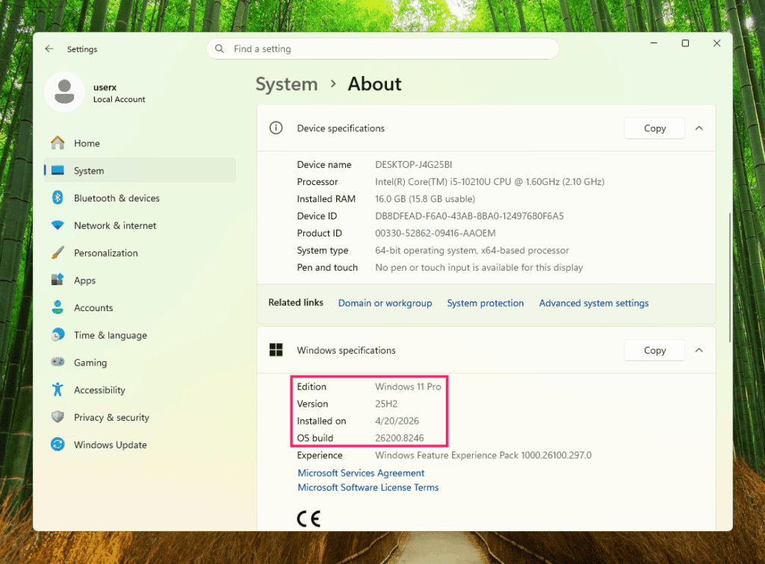
Task: Open Domain or workgroup link
Action: click(385, 303)
